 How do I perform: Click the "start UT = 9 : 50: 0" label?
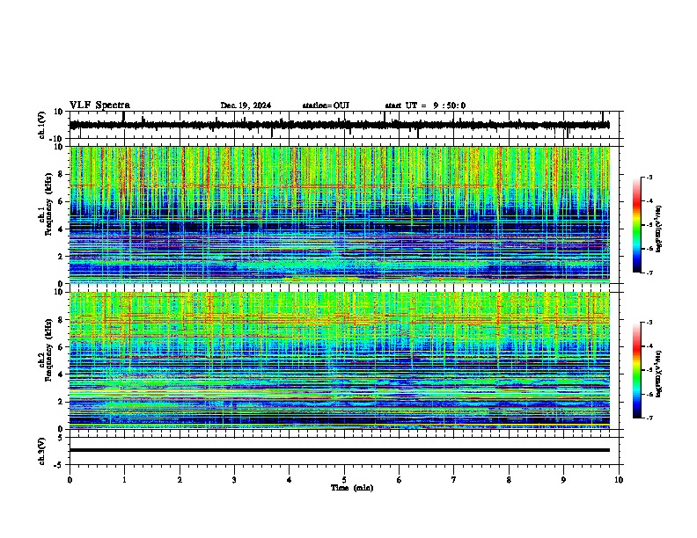tap(425, 105)
